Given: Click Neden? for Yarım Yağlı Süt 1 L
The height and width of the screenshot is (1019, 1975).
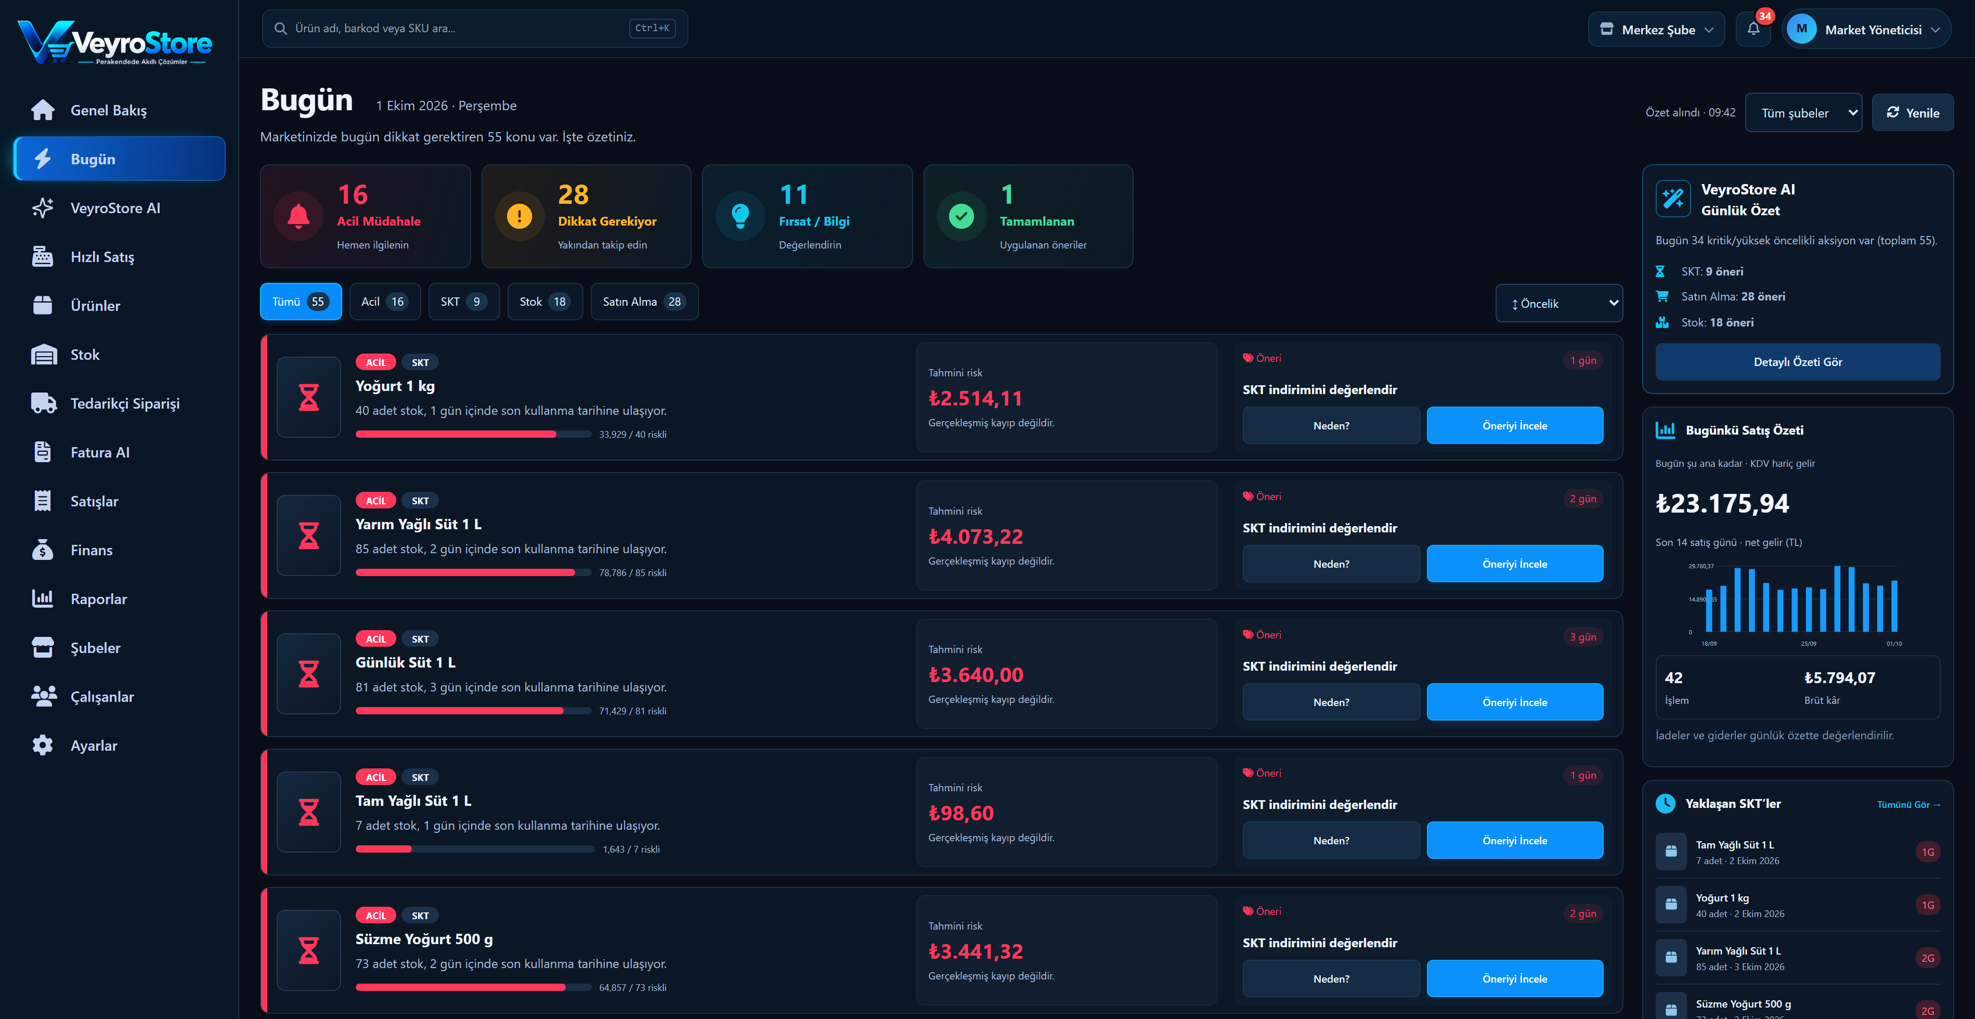Looking at the screenshot, I should click(1331, 564).
